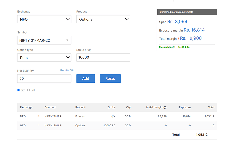Click the Lot size 50 link
The image size is (229, 143).
coord(67,70)
